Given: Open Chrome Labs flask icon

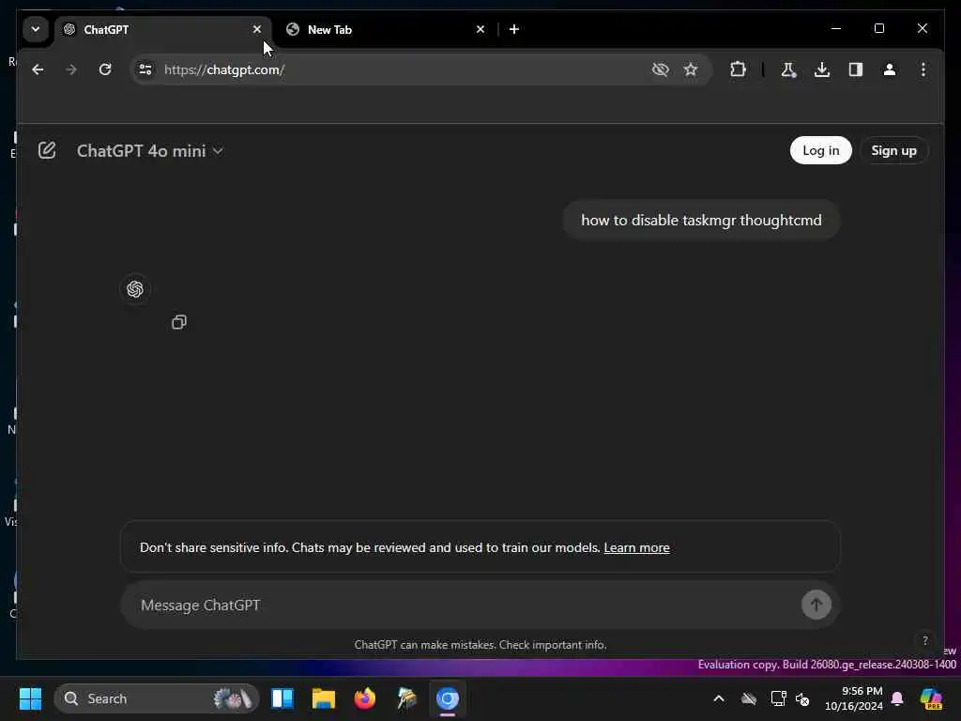Looking at the screenshot, I should pos(788,69).
